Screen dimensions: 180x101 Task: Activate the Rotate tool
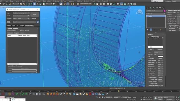click(37, 4)
